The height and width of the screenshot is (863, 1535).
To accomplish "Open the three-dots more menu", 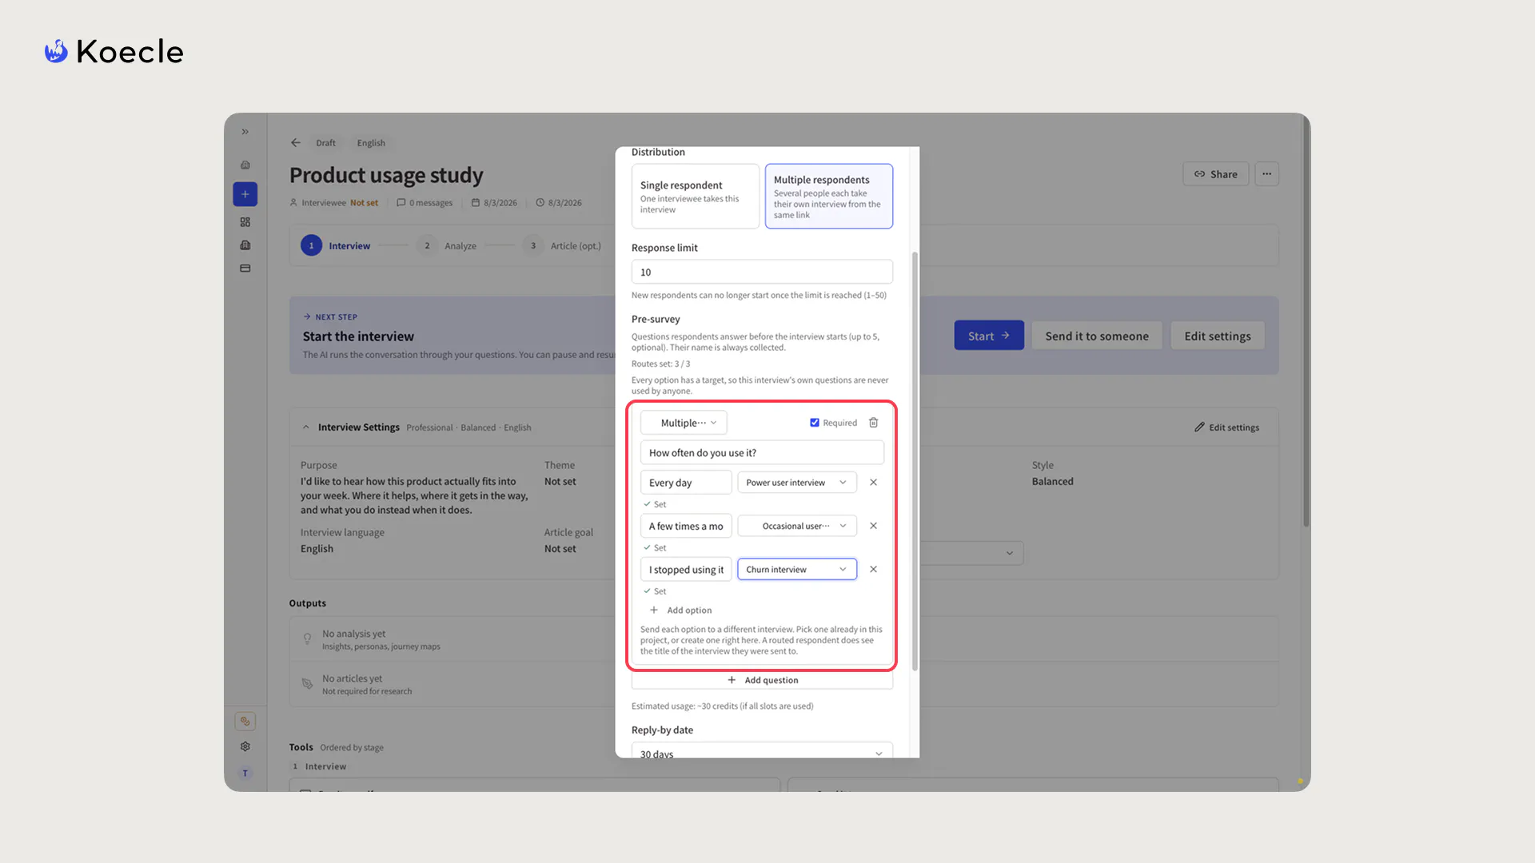I will 1267,174.
